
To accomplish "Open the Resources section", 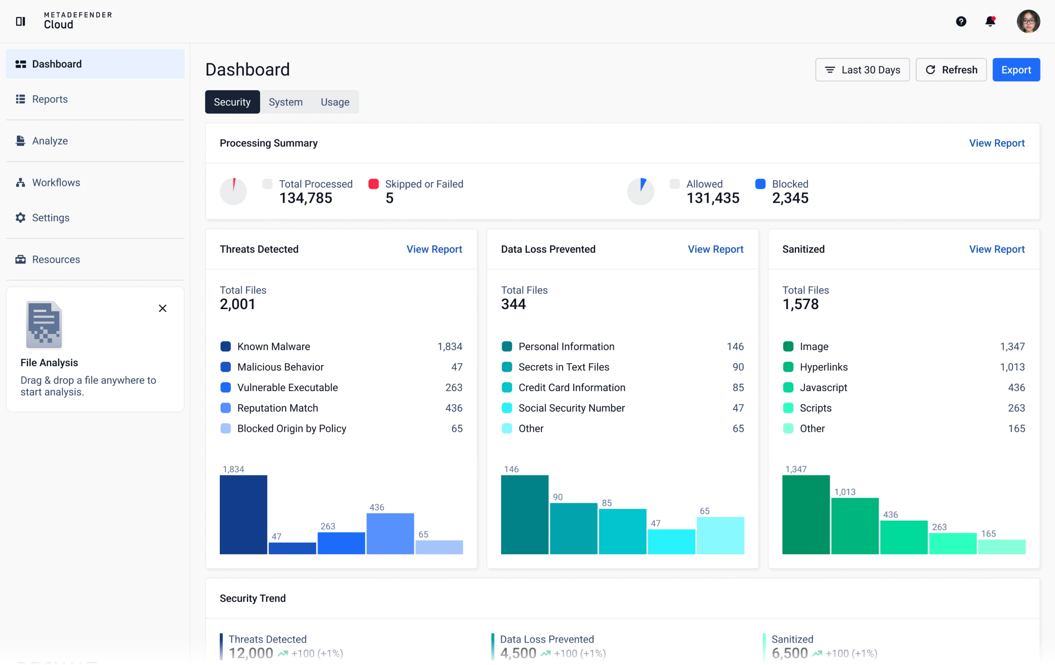I will point(55,259).
